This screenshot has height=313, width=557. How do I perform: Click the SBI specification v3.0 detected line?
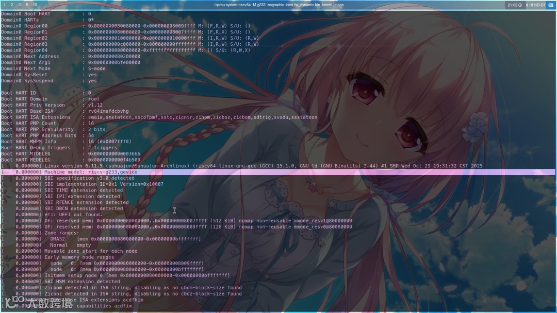click(x=68, y=178)
